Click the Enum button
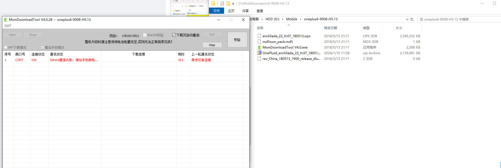Screen dimensions: 501x168 pyautogui.click(x=33, y=35)
